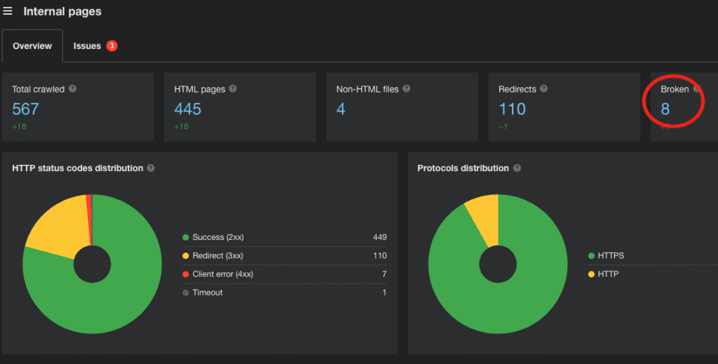Click help icon beside HTML pages
The height and width of the screenshot is (364, 718).
coord(233,89)
